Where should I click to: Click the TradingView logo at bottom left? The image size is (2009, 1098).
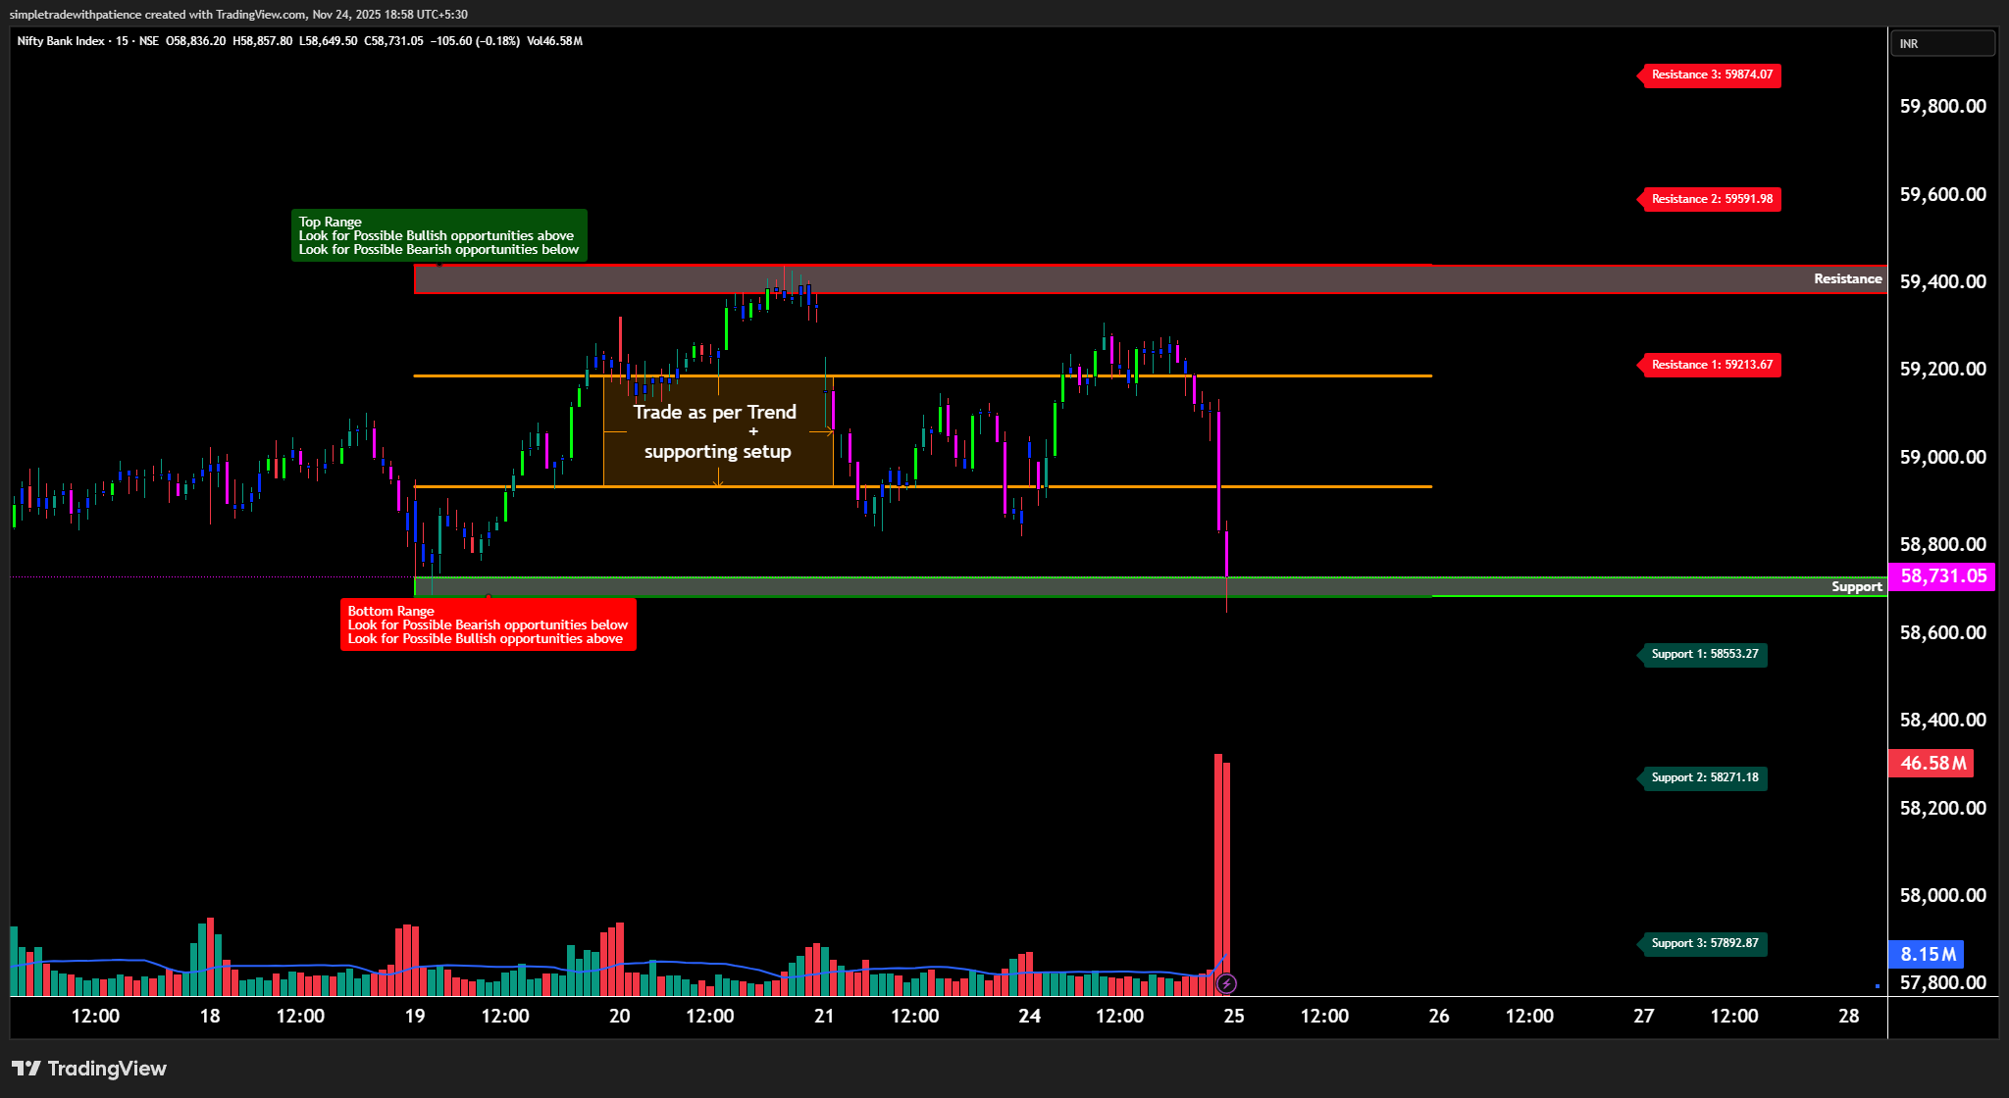89,1069
